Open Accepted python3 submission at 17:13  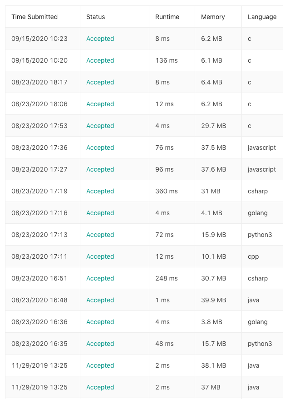100,235
